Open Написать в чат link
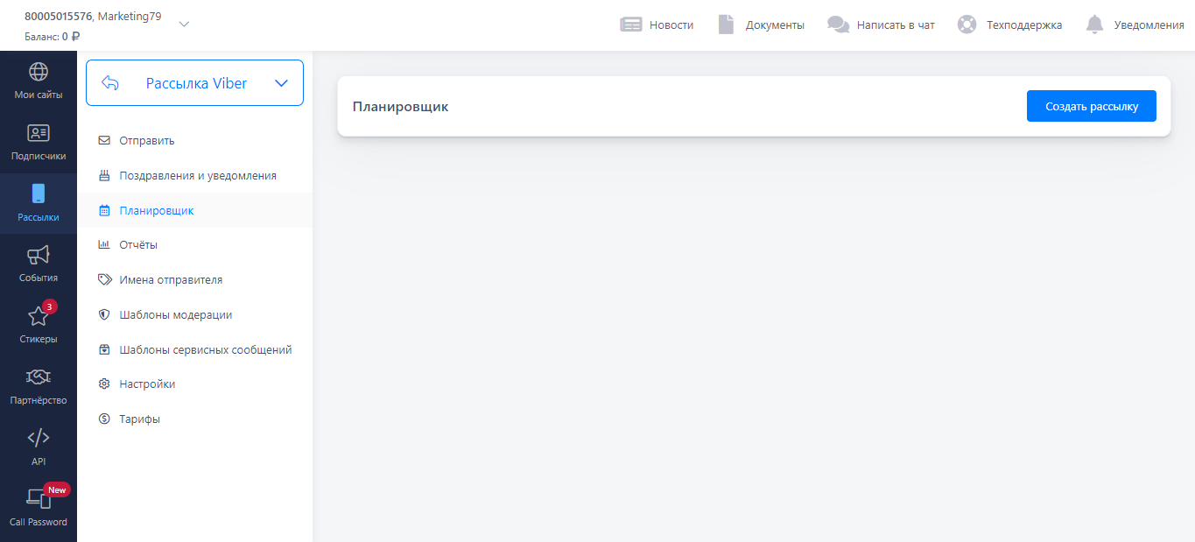The width and height of the screenshot is (1195, 542). point(882,25)
